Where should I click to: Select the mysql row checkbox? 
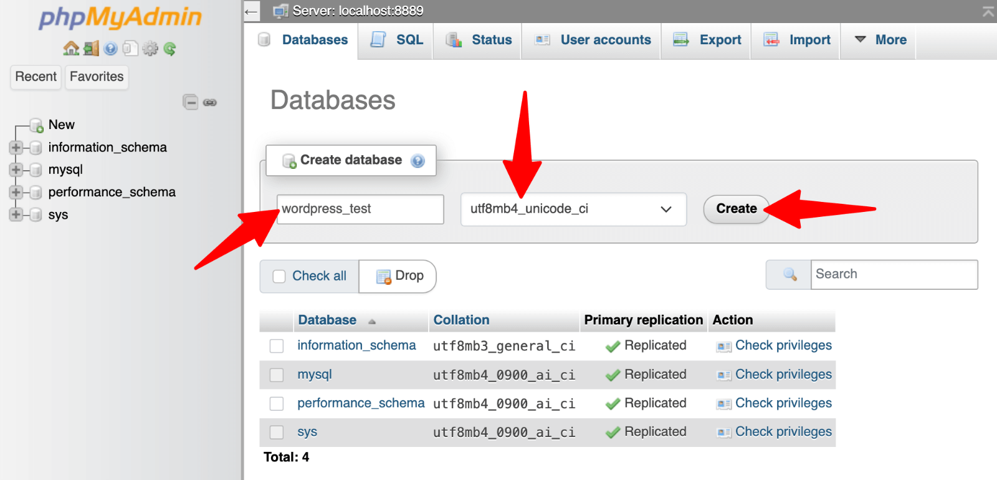point(277,375)
